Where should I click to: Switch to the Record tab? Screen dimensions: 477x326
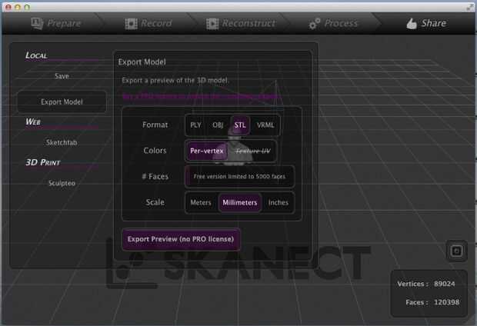coord(148,23)
